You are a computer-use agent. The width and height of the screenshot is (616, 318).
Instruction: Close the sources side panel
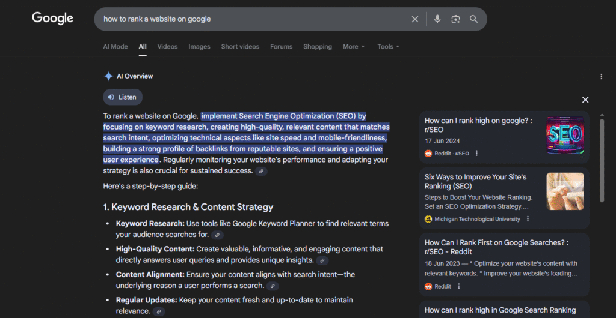click(x=585, y=100)
